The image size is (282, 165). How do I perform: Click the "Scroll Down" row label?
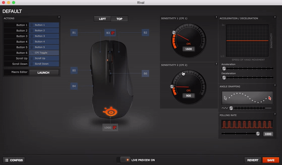click(x=20, y=64)
